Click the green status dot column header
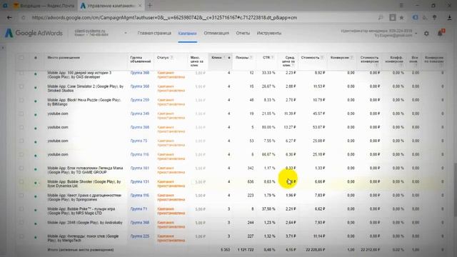 coord(36,58)
